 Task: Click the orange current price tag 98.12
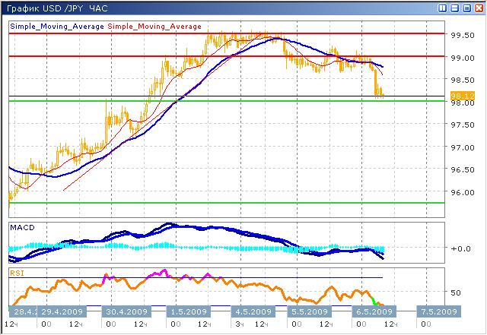(x=459, y=96)
